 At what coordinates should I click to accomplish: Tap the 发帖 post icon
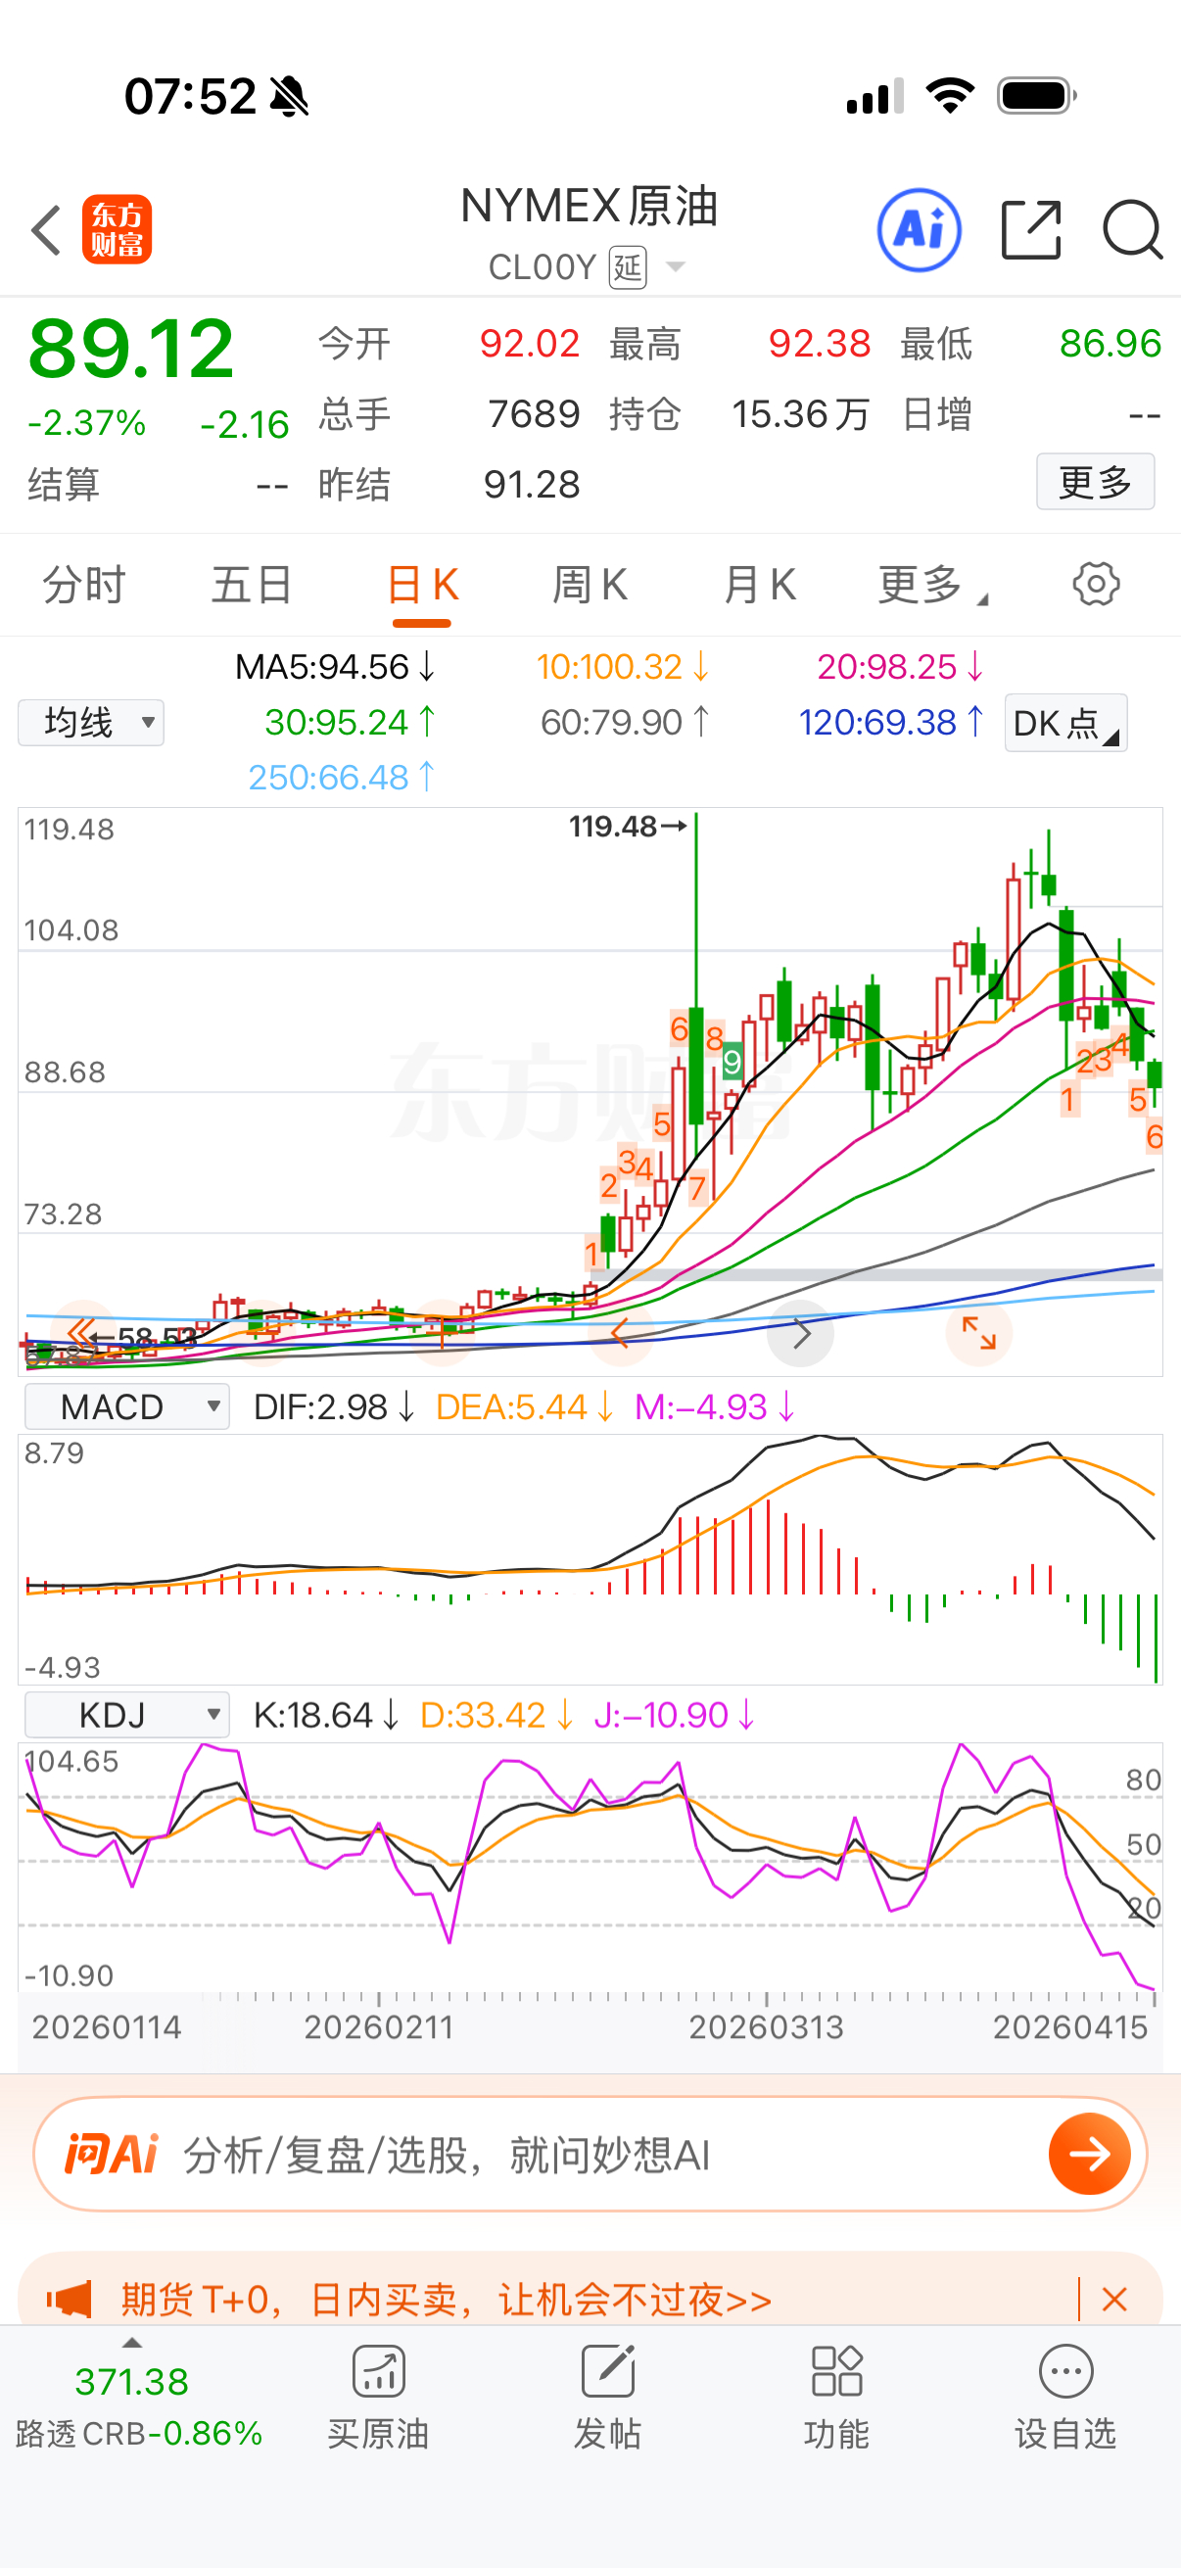pos(607,2371)
